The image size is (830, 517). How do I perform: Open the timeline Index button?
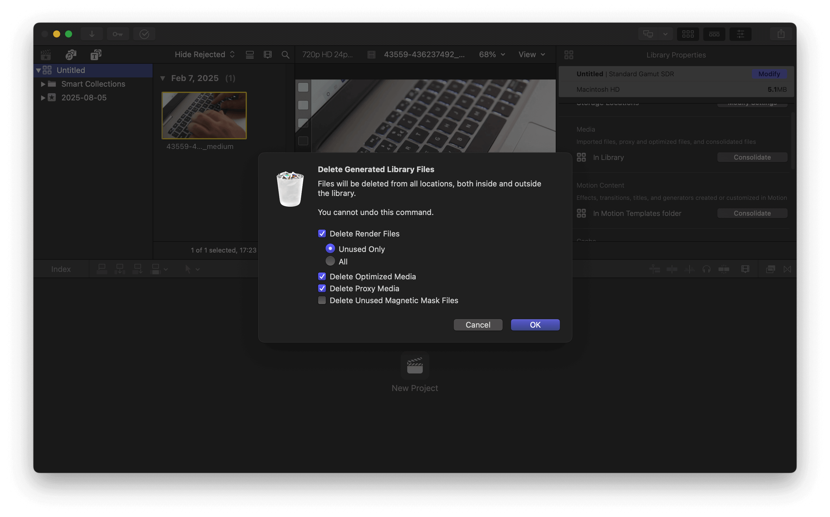pos(61,269)
